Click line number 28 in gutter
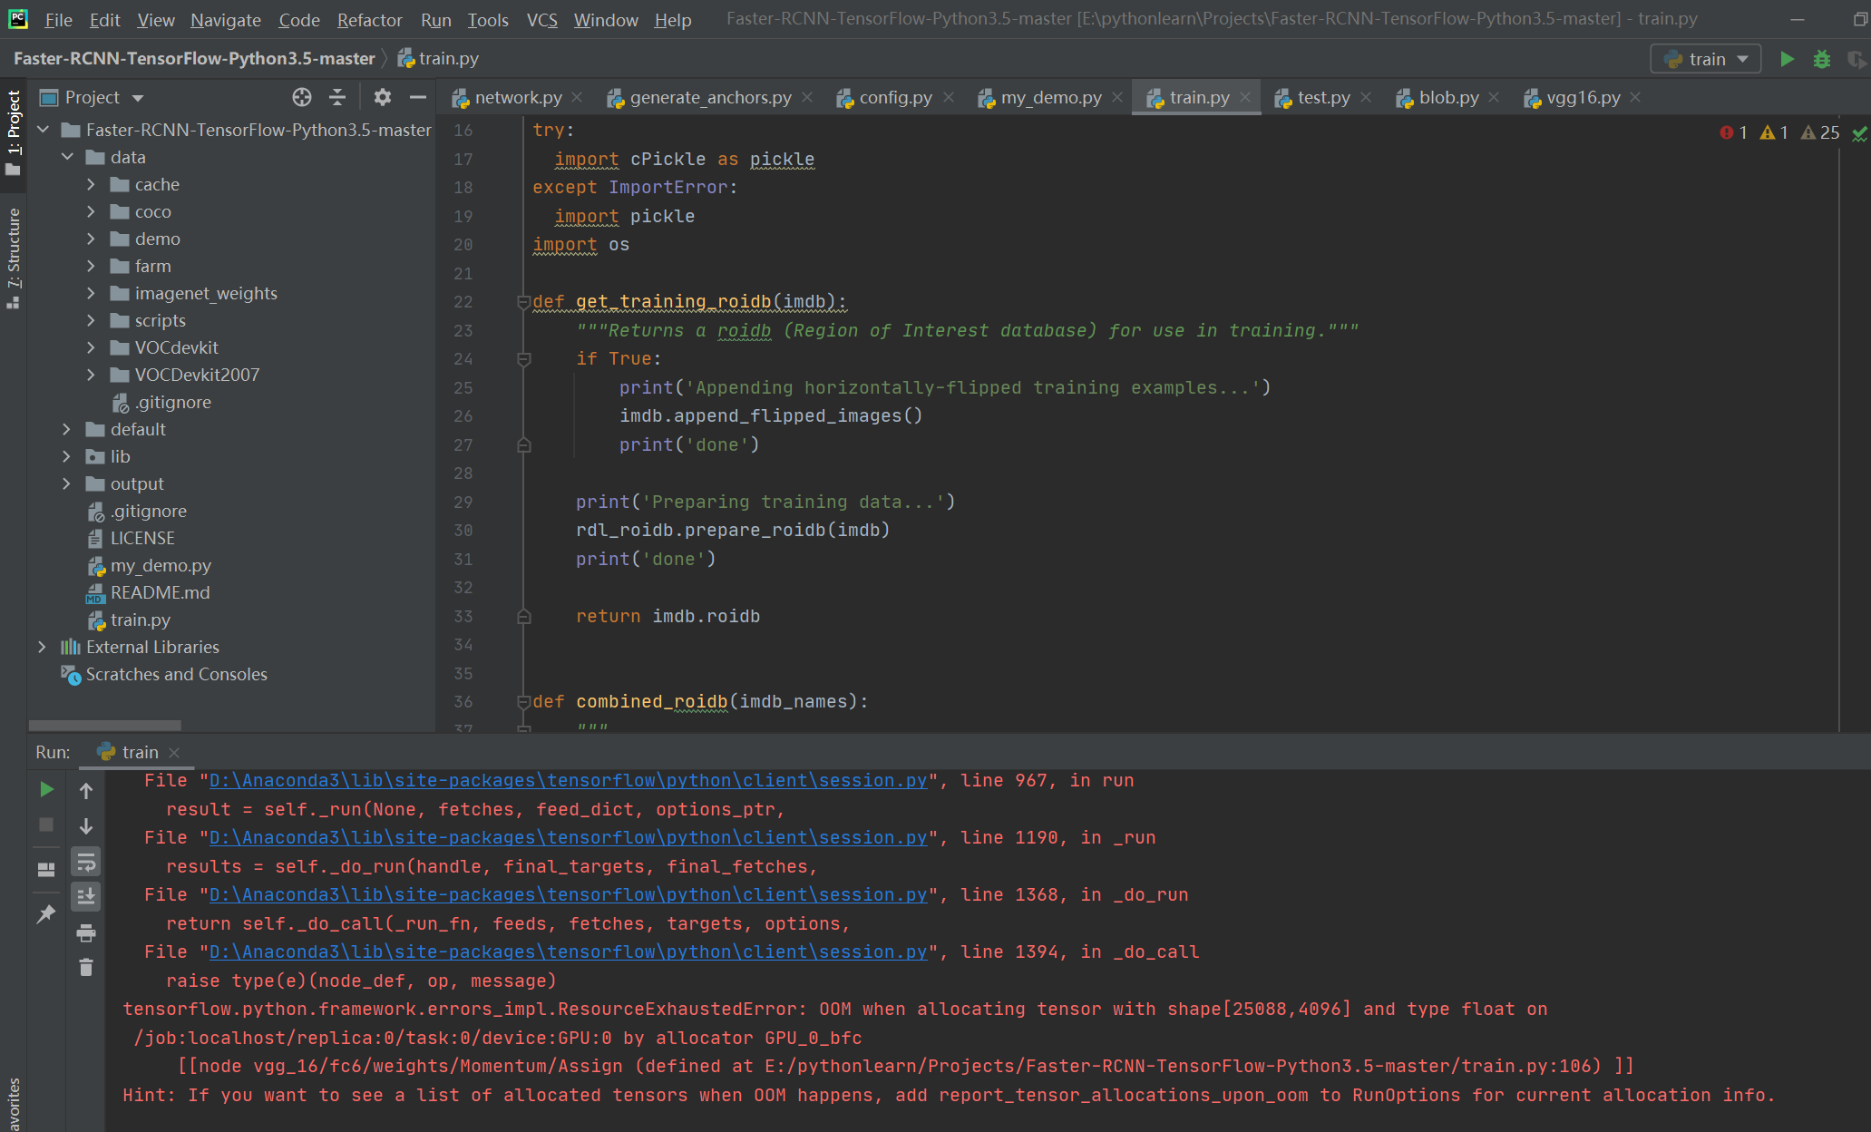1871x1132 pixels. click(x=463, y=473)
